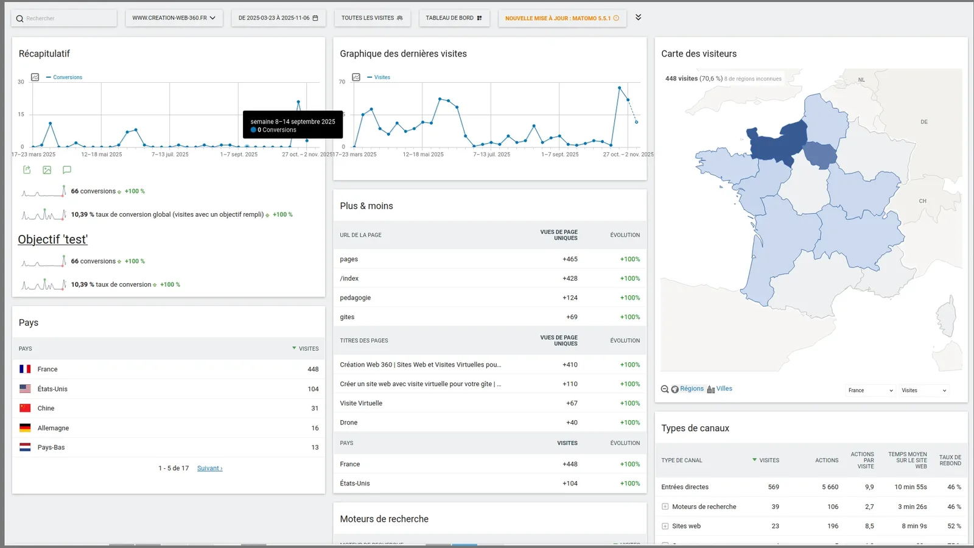This screenshot has width=974, height=548.
Task: Go to next page with Suivant link
Action: click(x=210, y=468)
